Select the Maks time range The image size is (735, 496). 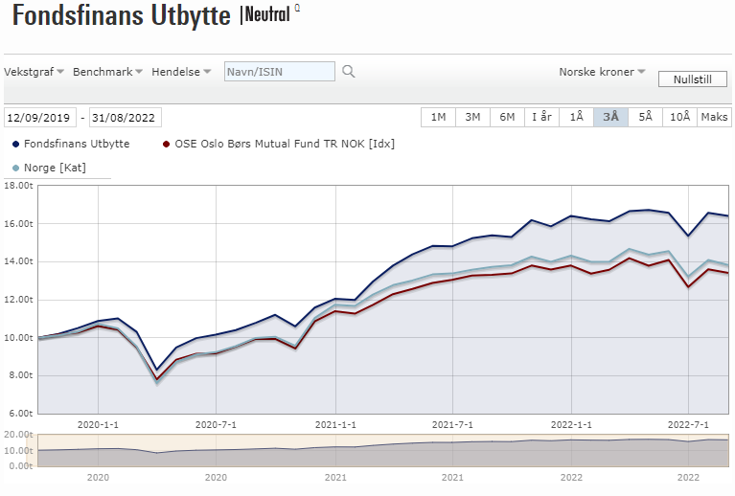pyautogui.click(x=714, y=117)
